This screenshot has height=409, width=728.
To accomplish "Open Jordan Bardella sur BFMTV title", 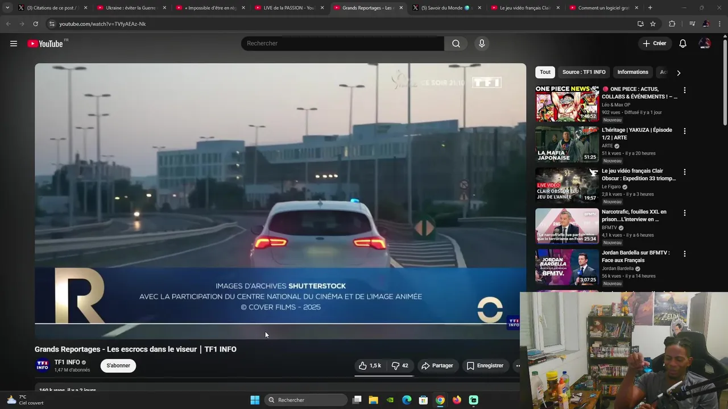I will coord(636,256).
